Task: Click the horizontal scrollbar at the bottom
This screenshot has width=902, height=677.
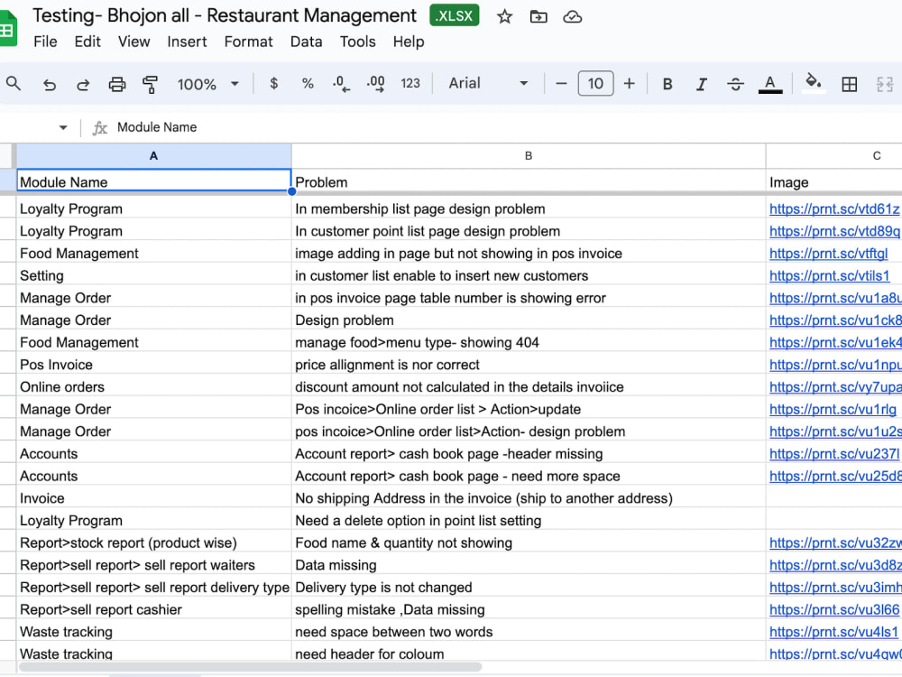Action: coord(250,667)
